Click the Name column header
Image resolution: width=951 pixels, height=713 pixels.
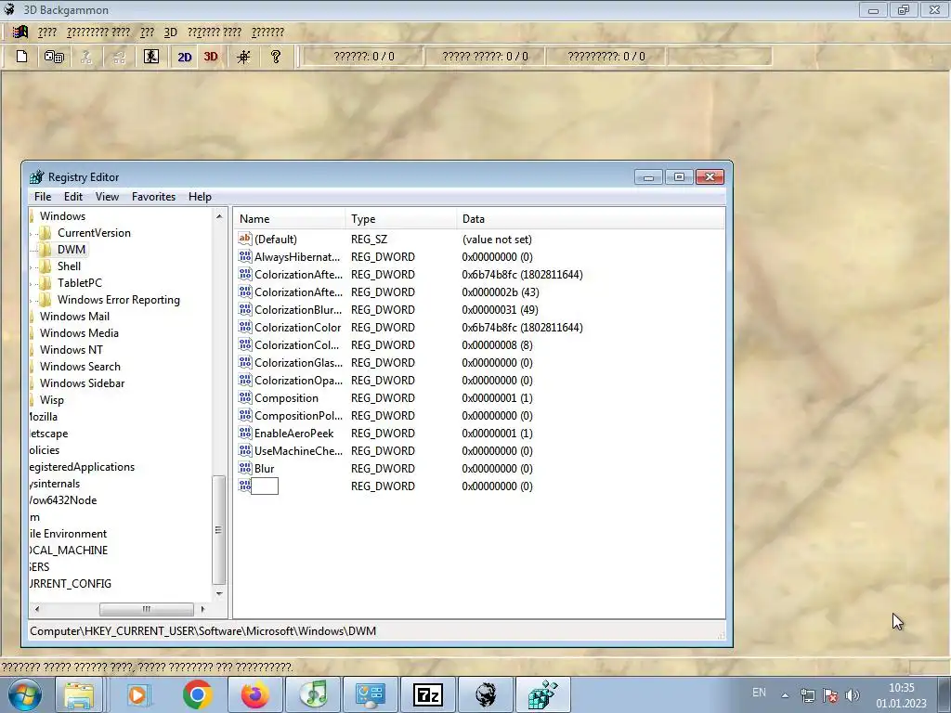(x=290, y=219)
